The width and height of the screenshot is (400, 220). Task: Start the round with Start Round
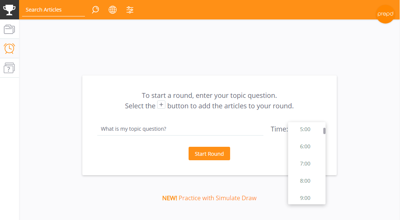(209, 154)
